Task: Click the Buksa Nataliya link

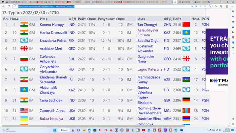Action: tap(52, 119)
